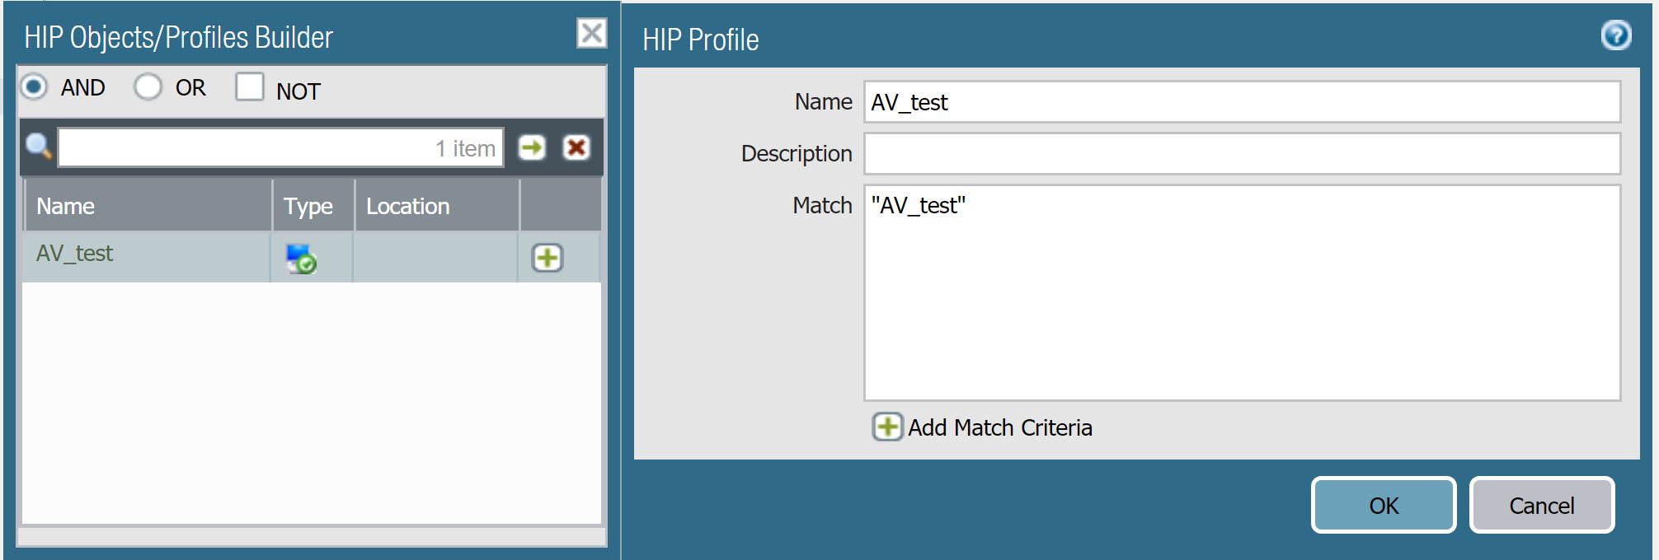The height and width of the screenshot is (560, 1659).
Task: Select the AND radio button
Action: coord(35,86)
